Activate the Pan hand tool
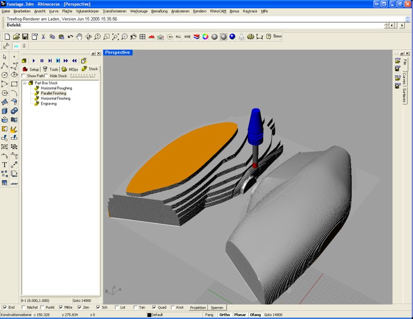Viewport: 413px width, 319px height. (79, 37)
